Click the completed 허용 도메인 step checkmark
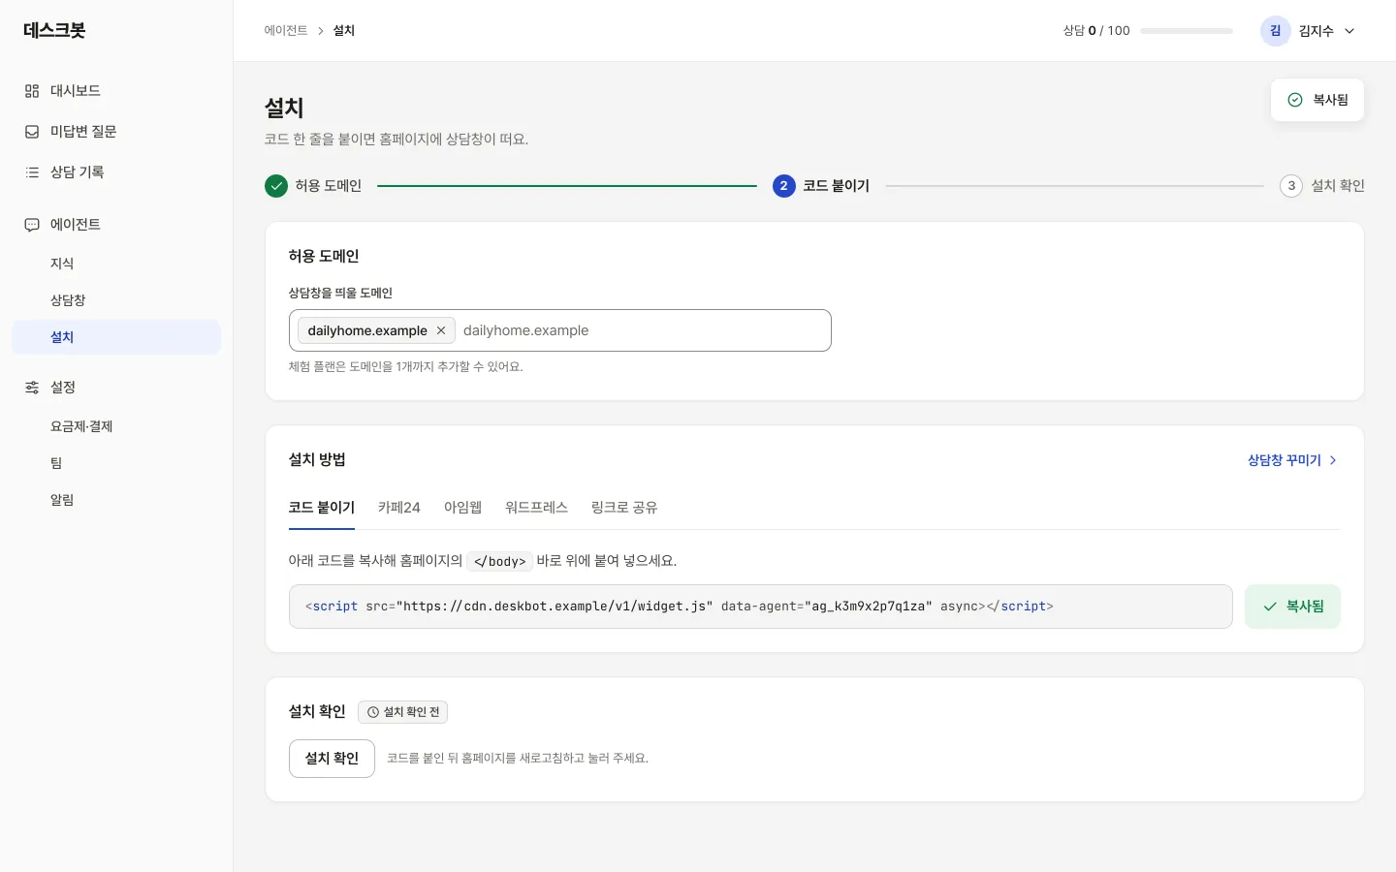The height and width of the screenshot is (872, 1396). click(276, 186)
